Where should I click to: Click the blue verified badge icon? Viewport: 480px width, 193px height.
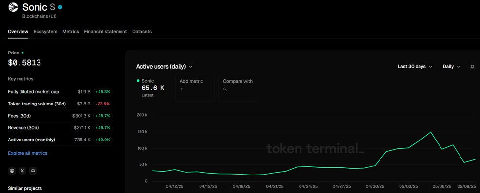(60, 7)
